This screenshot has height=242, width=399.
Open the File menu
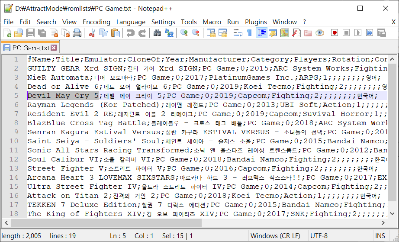[x=8, y=22]
